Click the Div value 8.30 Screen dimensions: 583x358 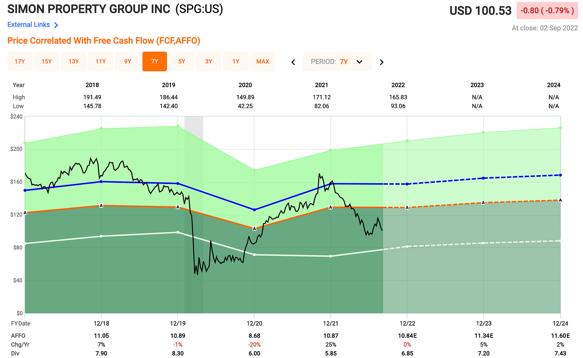(x=178, y=353)
